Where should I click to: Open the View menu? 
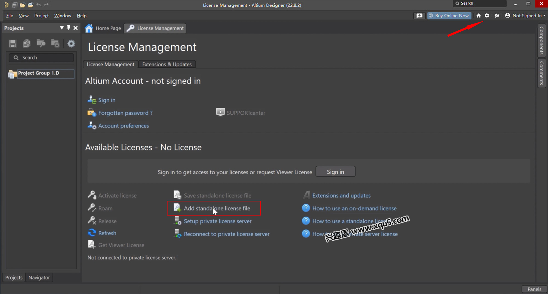coord(24,16)
